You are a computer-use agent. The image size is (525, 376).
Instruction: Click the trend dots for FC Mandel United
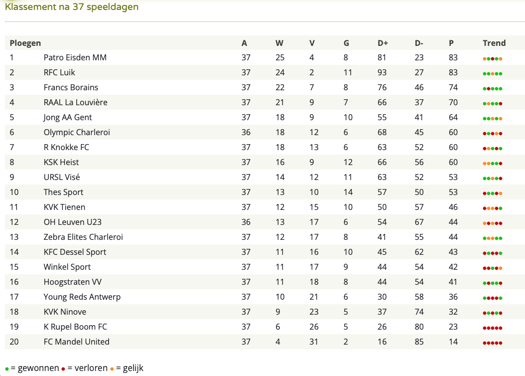point(492,343)
